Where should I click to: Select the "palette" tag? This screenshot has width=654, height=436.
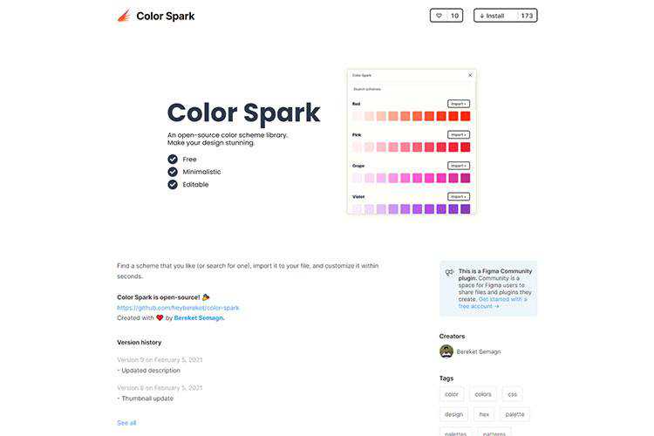[x=514, y=414]
